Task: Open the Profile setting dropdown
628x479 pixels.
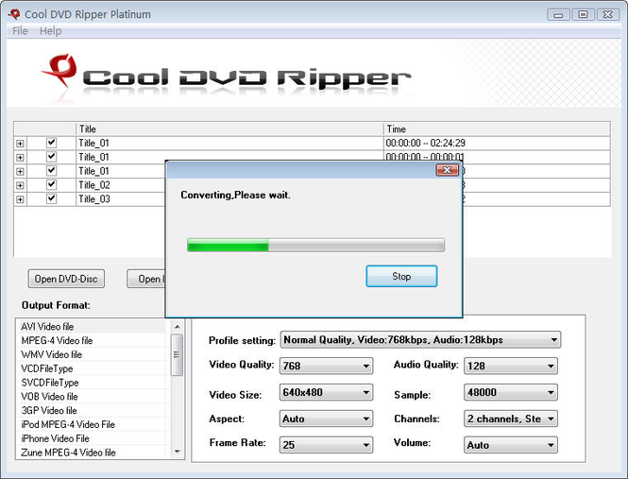Action: 420,340
